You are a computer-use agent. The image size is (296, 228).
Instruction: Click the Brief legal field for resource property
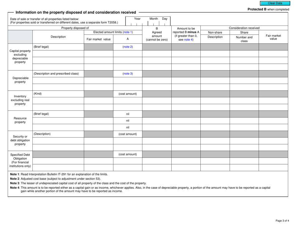(x=58, y=114)
